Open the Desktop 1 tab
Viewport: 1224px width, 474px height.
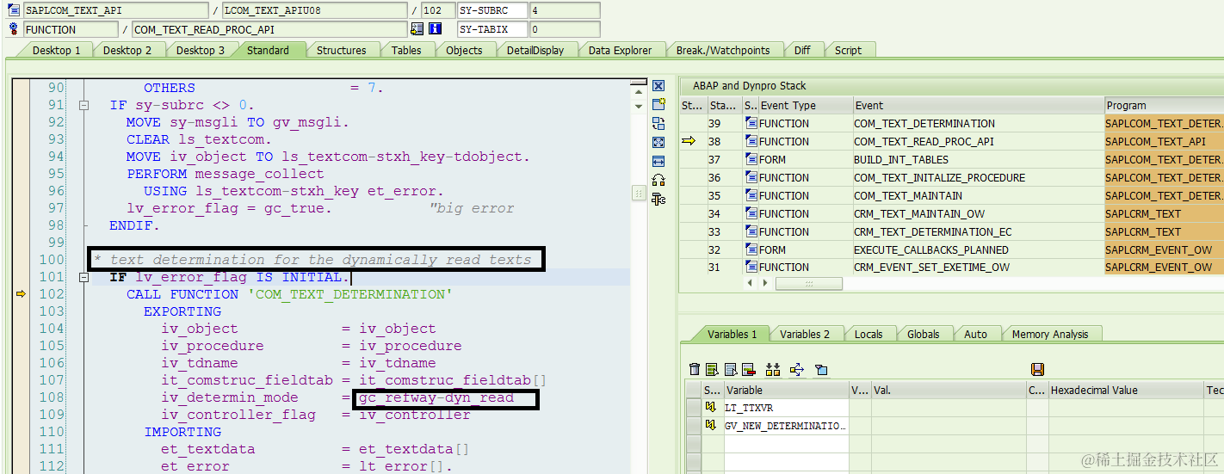pyautogui.click(x=57, y=50)
